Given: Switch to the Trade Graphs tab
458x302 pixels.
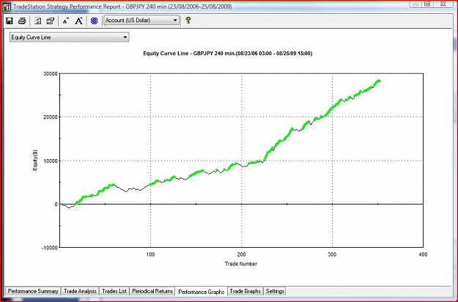Looking at the screenshot, I should [x=245, y=291].
